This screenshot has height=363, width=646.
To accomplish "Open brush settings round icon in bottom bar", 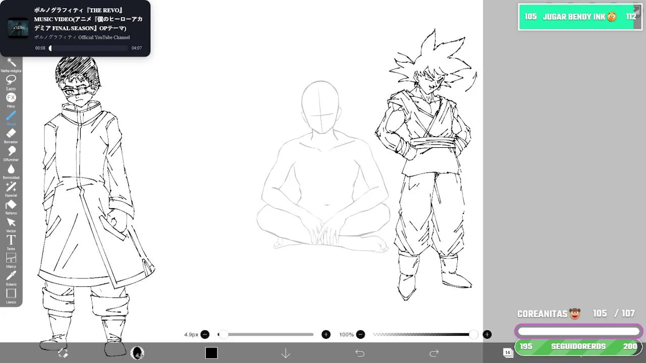I will tap(137, 353).
